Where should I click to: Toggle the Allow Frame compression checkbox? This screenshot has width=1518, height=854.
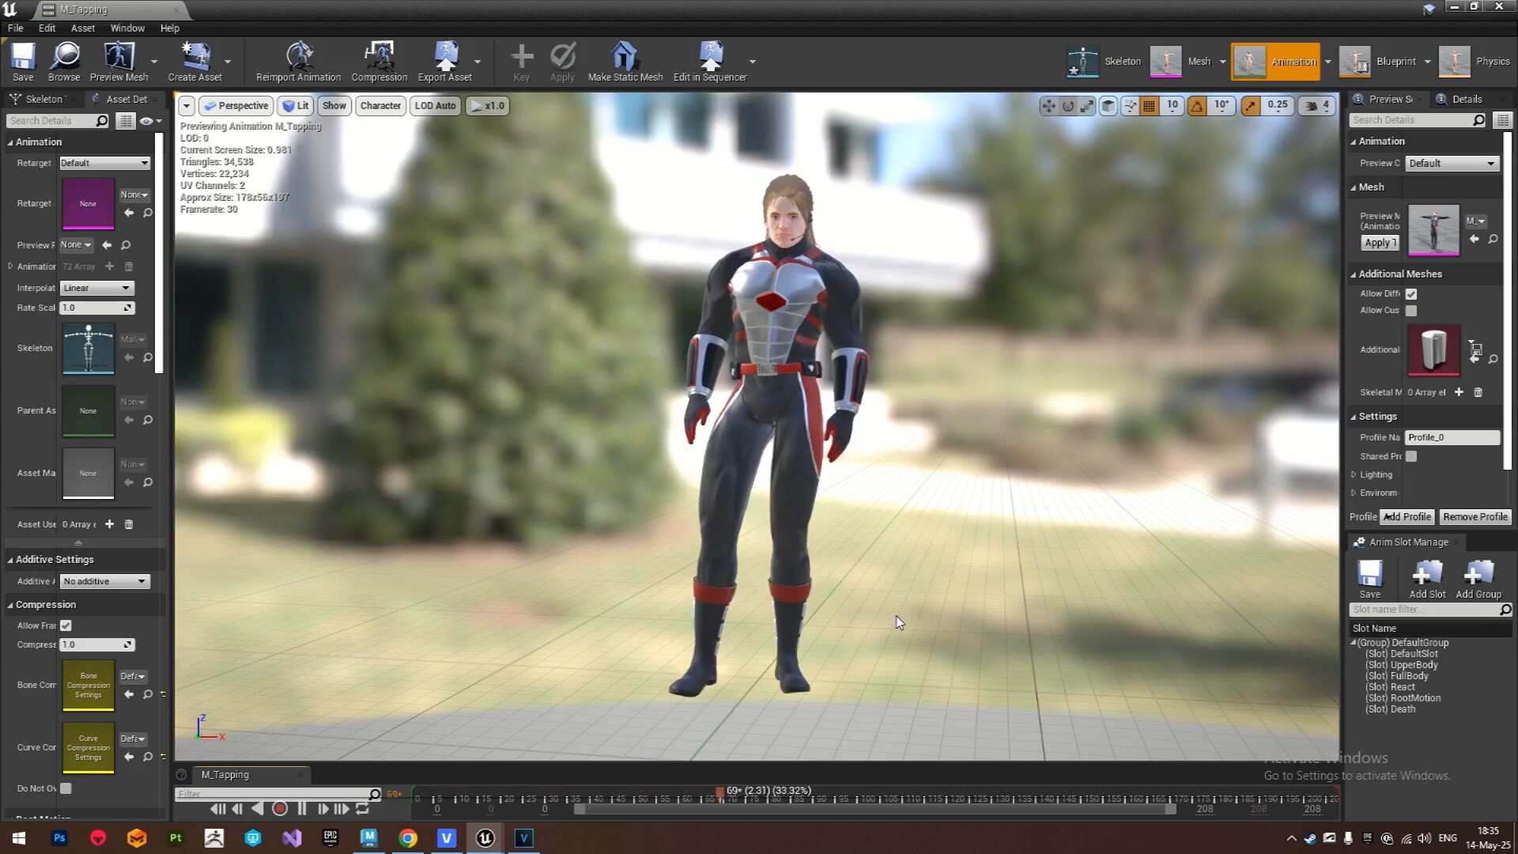pyautogui.click(x=66, y=625)
